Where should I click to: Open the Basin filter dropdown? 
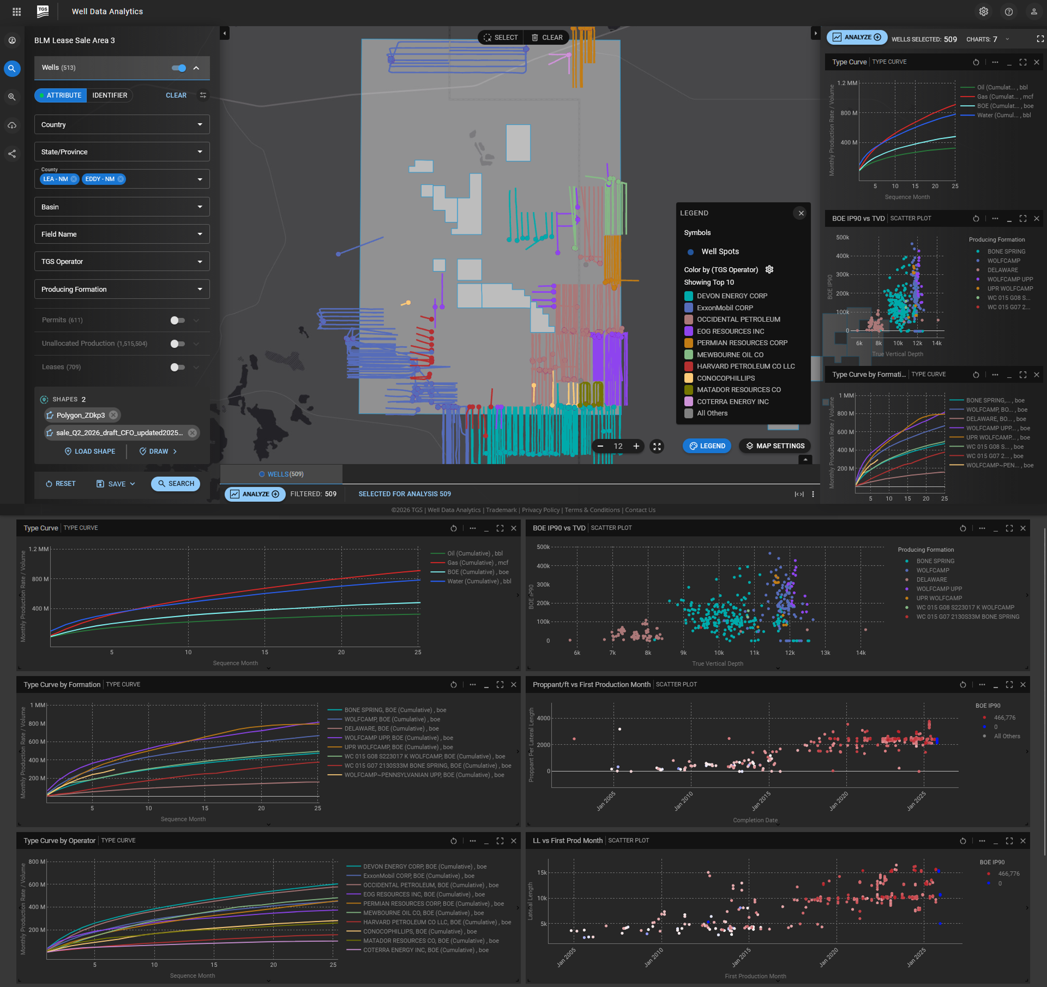point(122,207)
